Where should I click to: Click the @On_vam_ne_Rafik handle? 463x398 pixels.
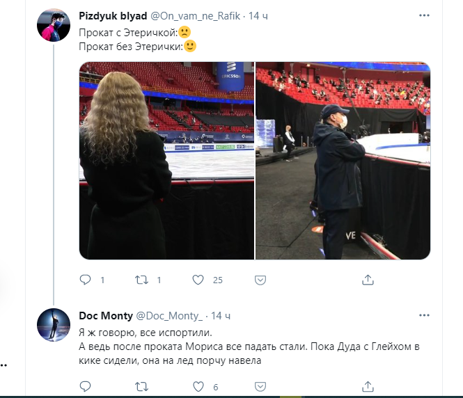(199, 15)
